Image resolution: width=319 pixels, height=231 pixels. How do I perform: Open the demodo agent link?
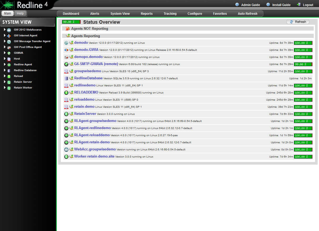(x=81, y=42)
